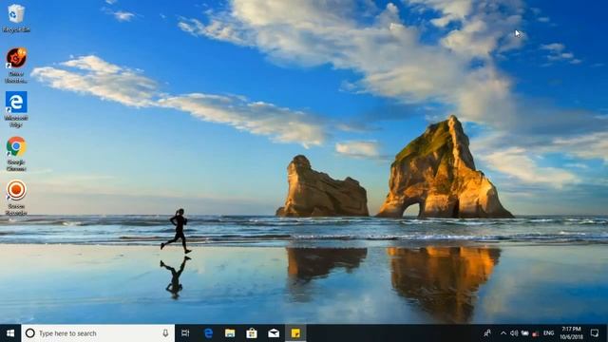Click the Cortana circle in search box
608x342 pixels.
pyautogui.click(x=29, y=333)
